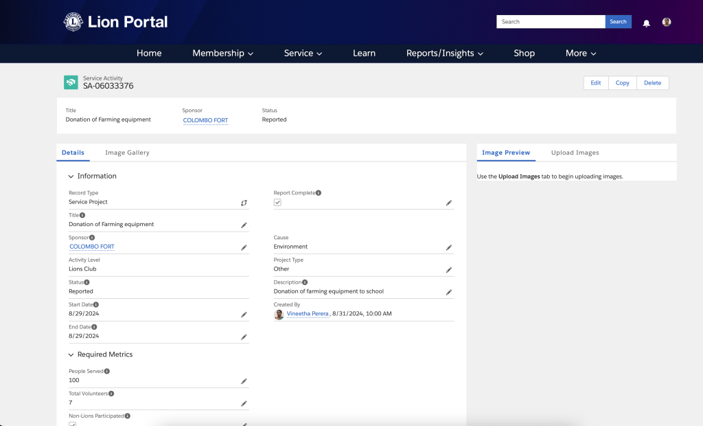Image resolution: width=703 pixels, height=426 pixels.
Task: Collapse the Information section
Action: pyautogui.click(x=71, y=177)
